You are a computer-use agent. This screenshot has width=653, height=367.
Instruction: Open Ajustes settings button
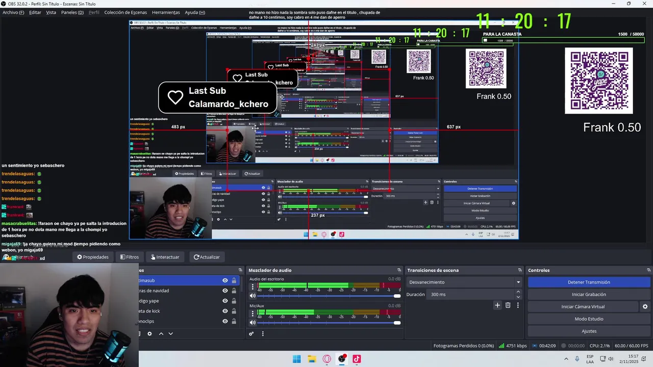589,331
